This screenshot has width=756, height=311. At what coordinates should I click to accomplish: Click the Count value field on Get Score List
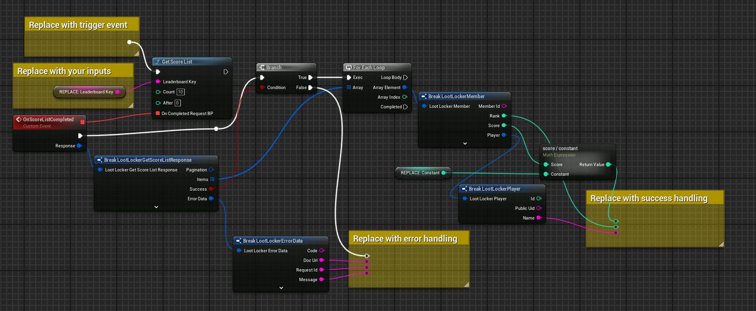tap(180, 92)
